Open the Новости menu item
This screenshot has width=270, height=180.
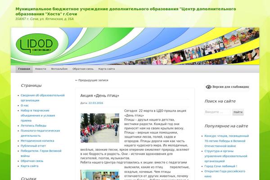tap(40, 69)
